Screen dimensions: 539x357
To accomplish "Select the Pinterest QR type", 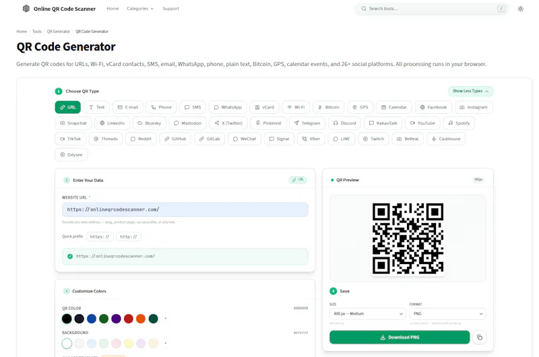I will click(x=268, y=123).
